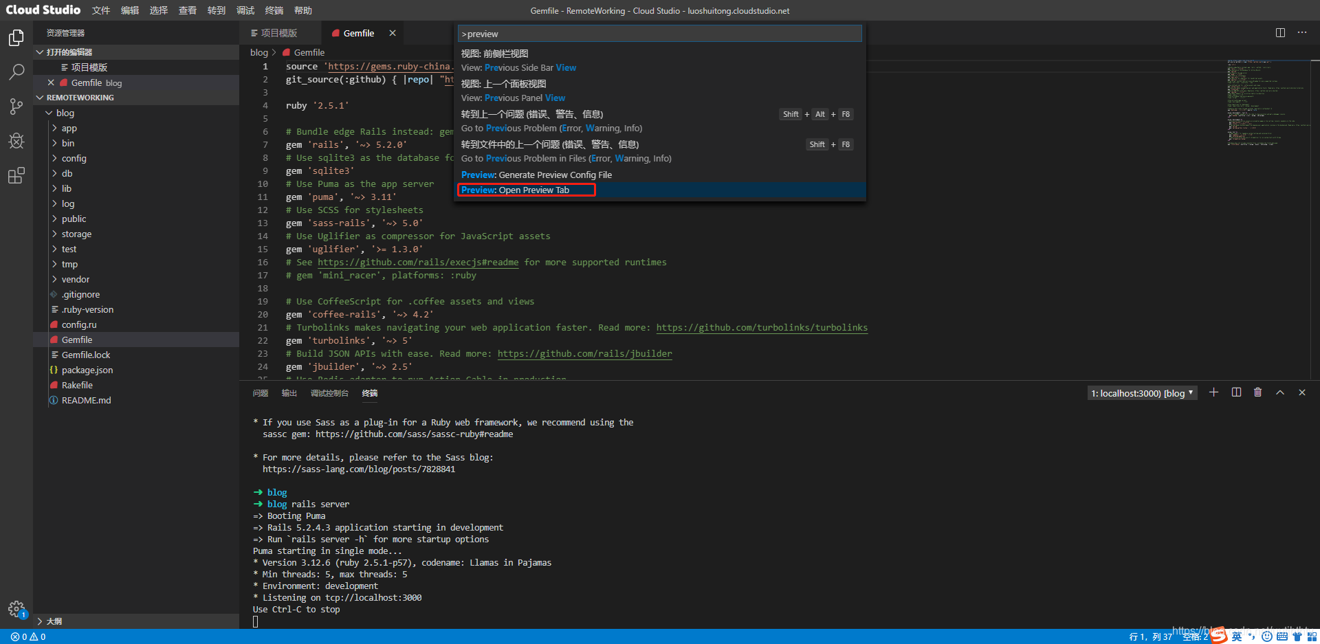Kill terminal with trash icon
The image size is (1320, 644).
pyautogui.click(x=1258, y=392)
